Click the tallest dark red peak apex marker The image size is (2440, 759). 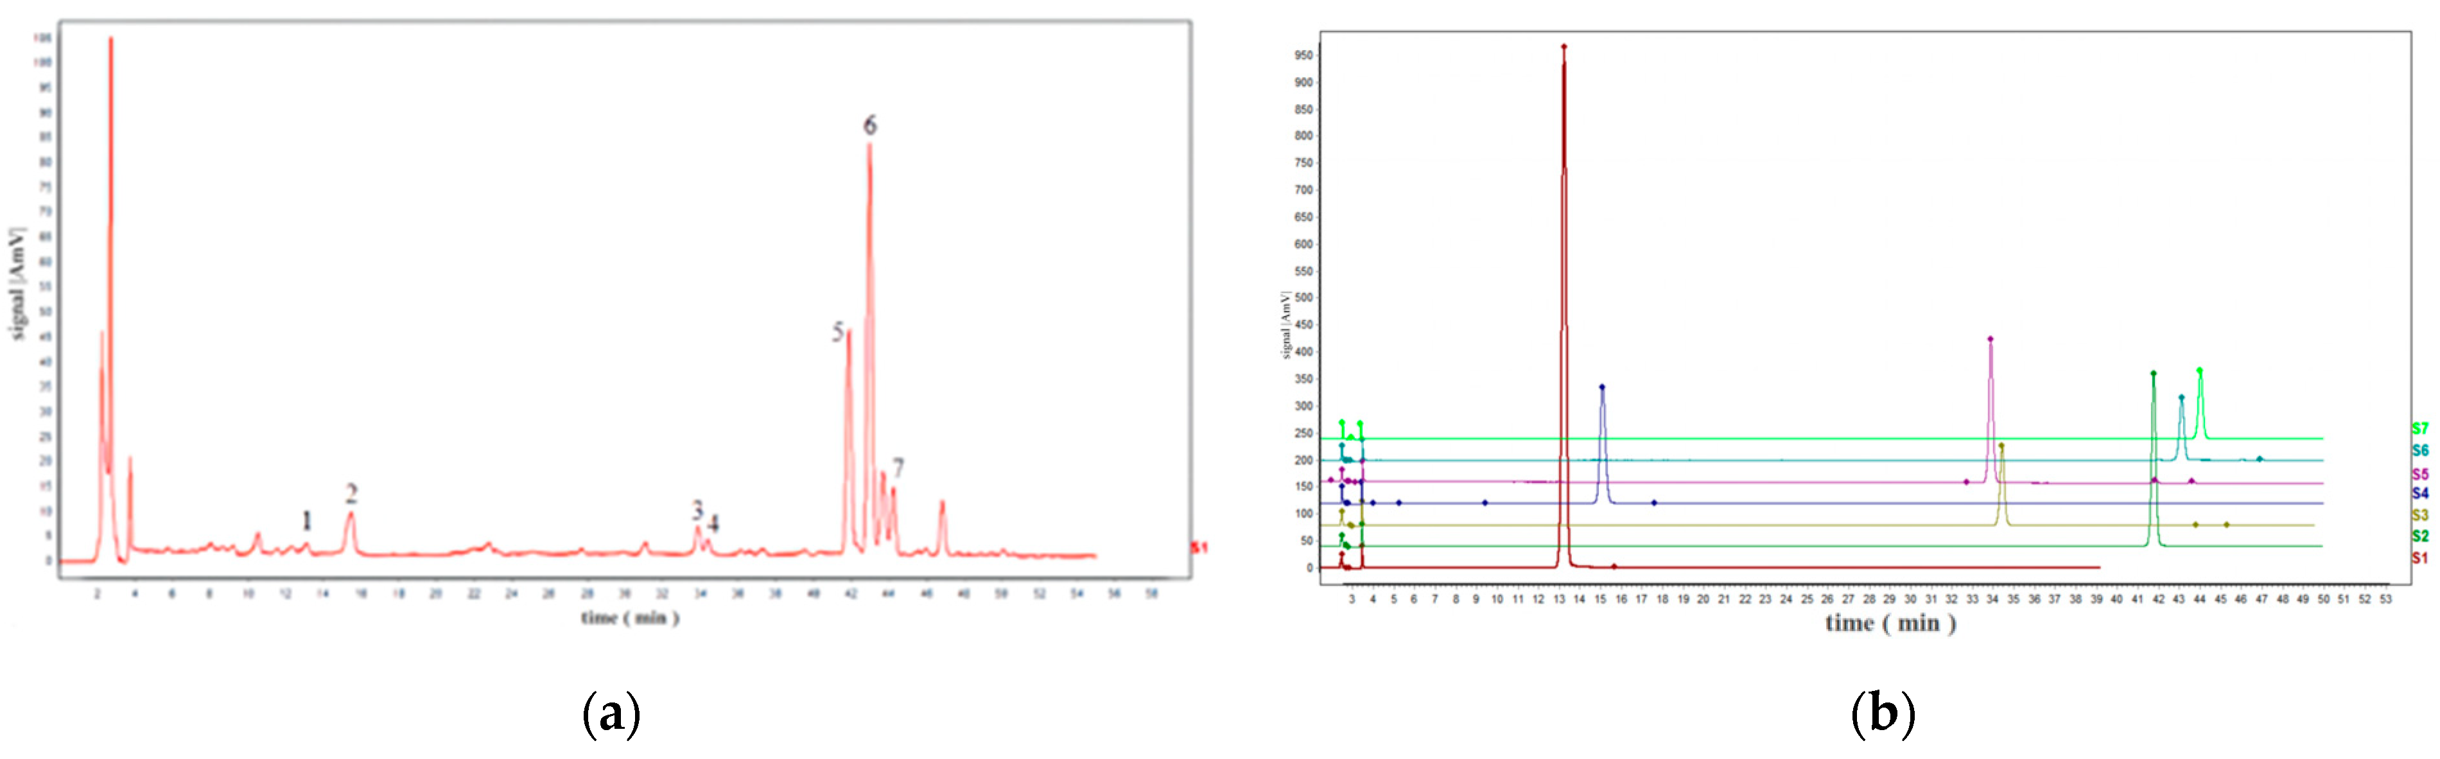[x=1564, y=46]
